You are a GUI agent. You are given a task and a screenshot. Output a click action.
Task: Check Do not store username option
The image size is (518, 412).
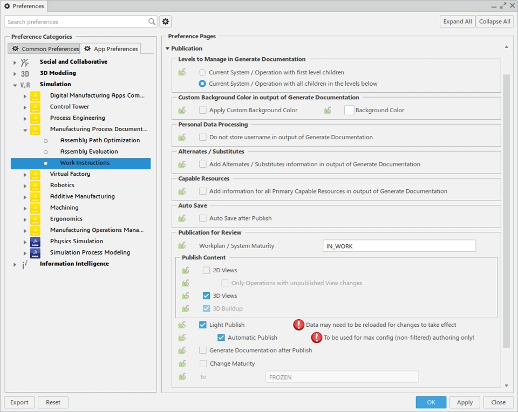pyautogui.click(x=203, y=137)
